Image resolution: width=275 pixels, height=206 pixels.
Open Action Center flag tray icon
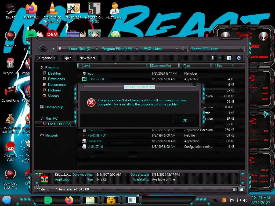pos(232,200)
